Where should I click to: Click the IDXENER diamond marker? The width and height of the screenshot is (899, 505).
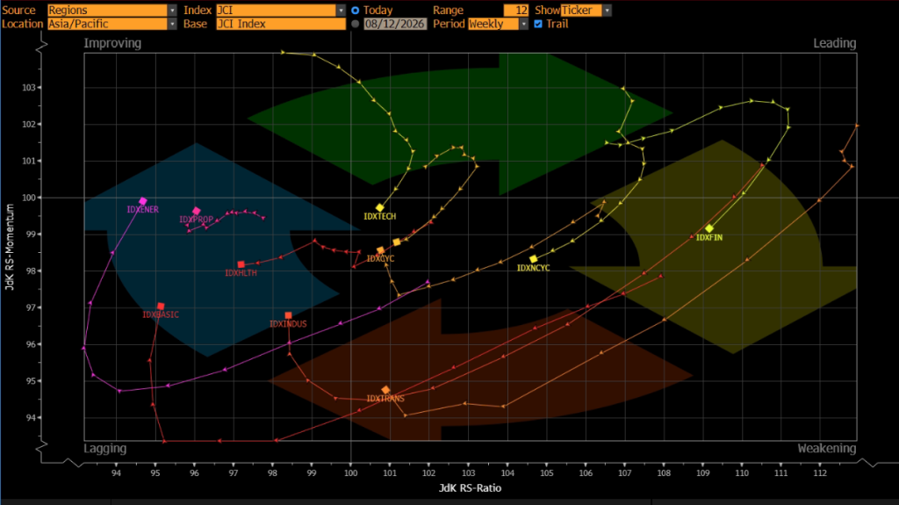coord(143,201)
